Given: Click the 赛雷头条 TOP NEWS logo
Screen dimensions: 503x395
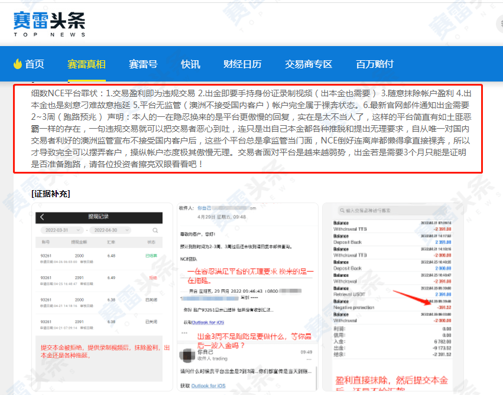Looking at the screenshot, I should coord(49,24).
